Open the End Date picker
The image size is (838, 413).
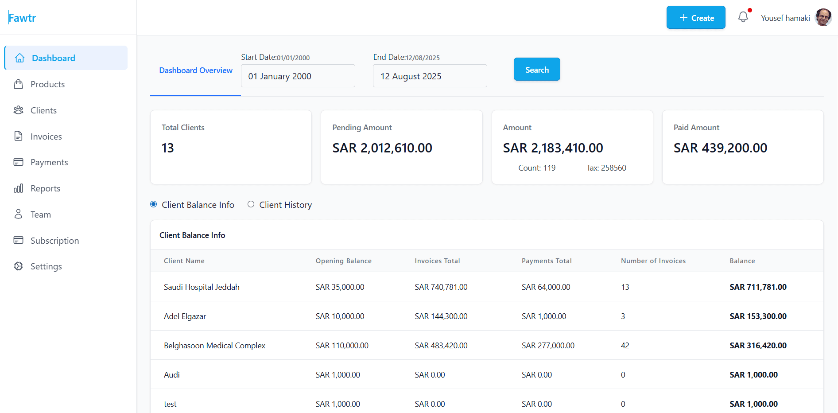point(430,76)
